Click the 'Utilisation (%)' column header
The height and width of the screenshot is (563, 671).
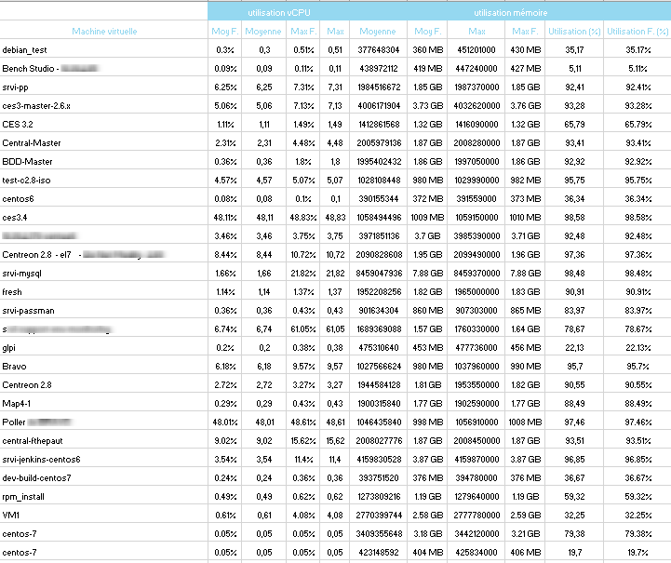(x=567, y=31)
